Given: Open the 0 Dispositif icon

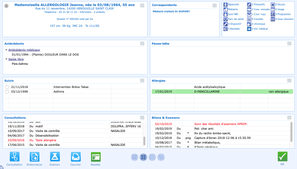Looking at the screenshot, I should (x=226, y=24).
